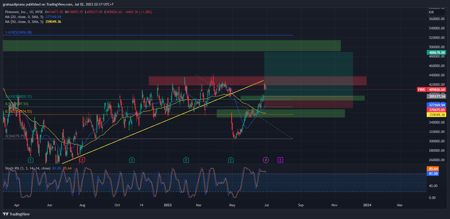This screenshot has width=450, height=219.
Task: Click the purple lightning event marker near Jul
Action: point(266,160)
